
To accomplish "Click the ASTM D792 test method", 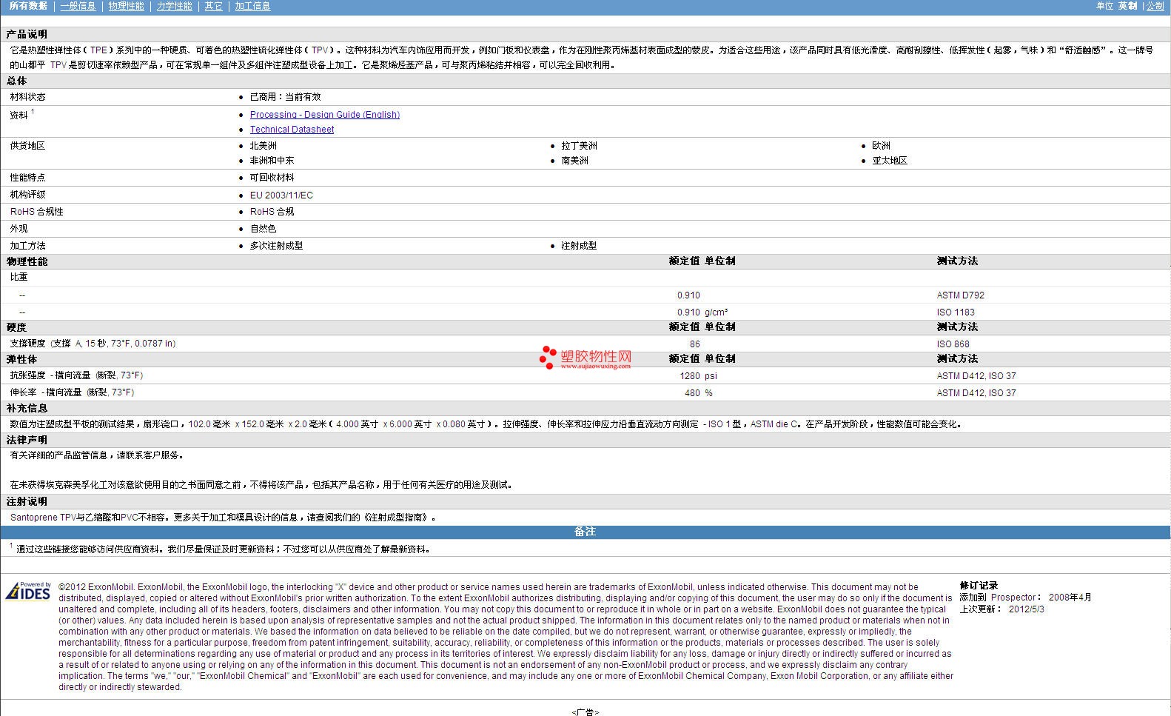I will click(x=961, y=295).
